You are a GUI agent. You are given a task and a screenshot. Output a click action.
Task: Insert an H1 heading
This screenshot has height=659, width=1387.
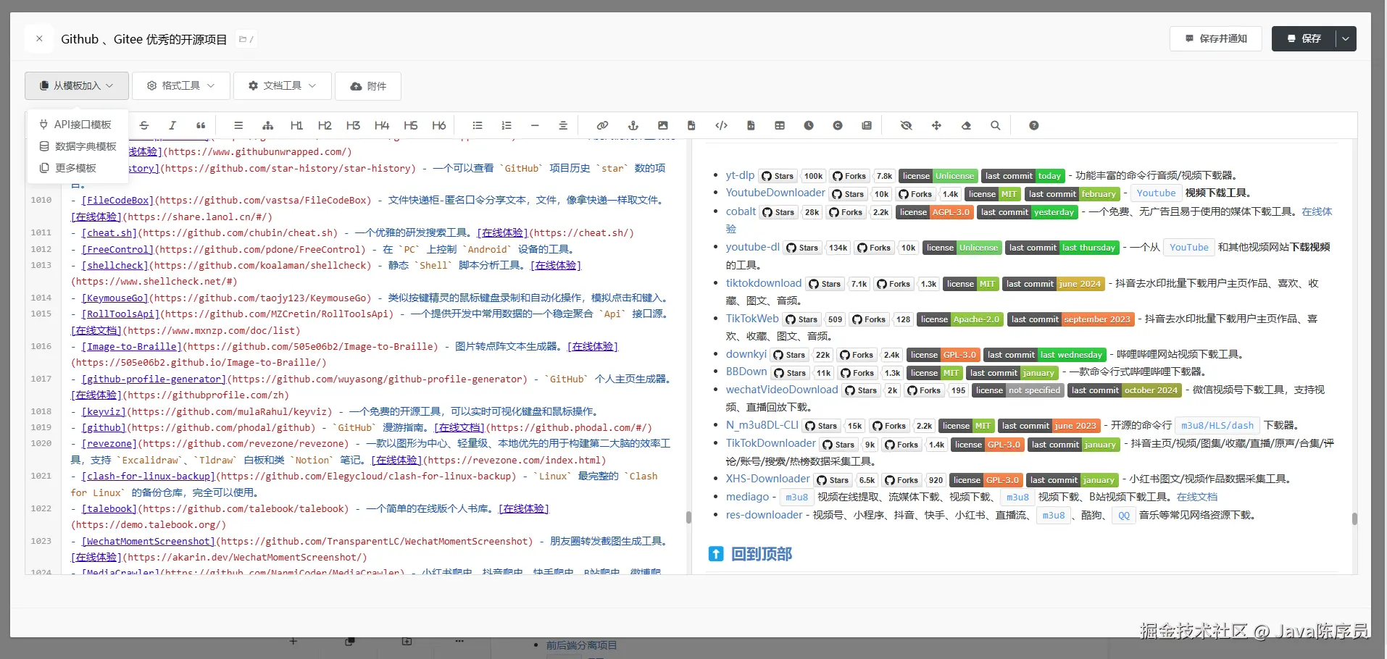click(296, 125)
